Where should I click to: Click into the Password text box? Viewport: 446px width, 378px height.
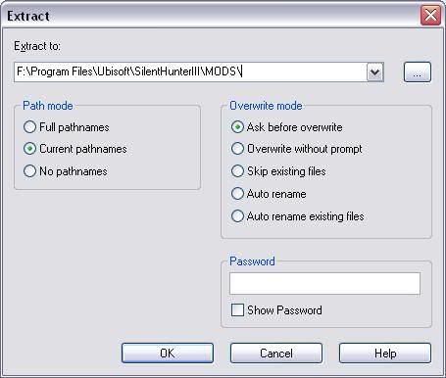[x=324, y=283]
